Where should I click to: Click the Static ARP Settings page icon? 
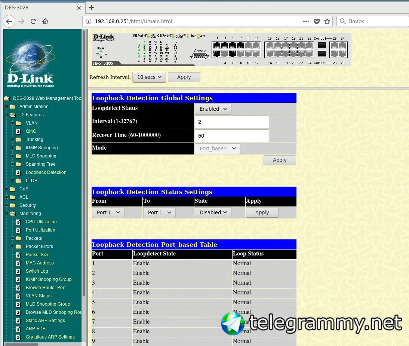click(18, 321)
